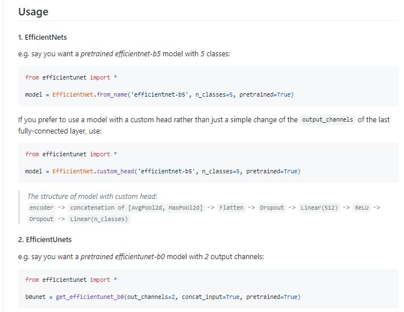
Task: Click the Usage section heading
Action: [33, 11]
